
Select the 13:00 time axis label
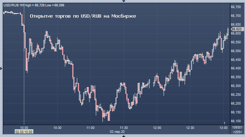point(224,128)
